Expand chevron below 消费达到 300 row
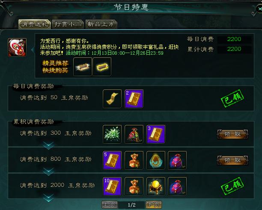Screen dimensions: 262x210 48,145
